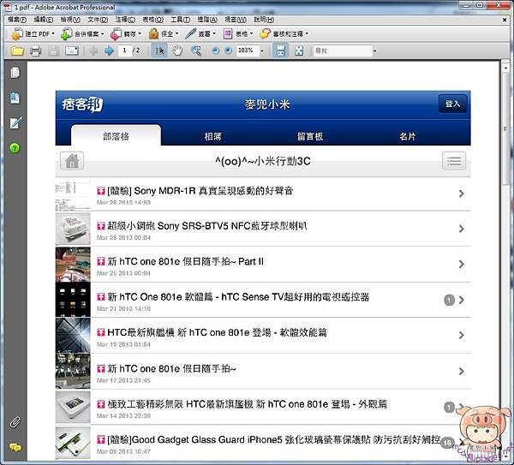This screenshot has height=465, width=514.
Task: Toggle fit full page view icon
Action: 299,51
